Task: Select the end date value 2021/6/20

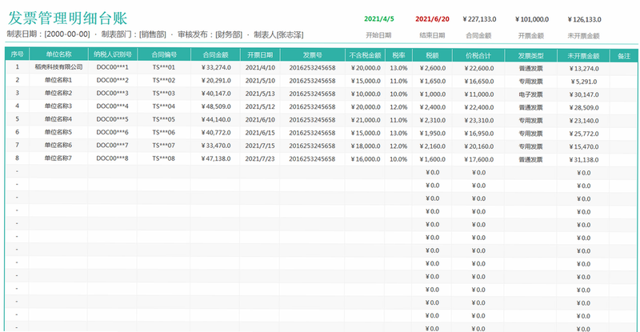Action: coord(432,18)
